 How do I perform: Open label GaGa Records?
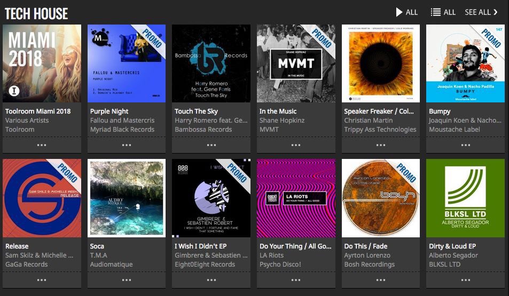point(26,264)
